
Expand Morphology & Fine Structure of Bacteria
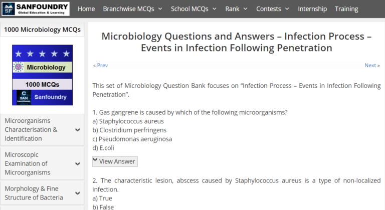pos(78,193)
